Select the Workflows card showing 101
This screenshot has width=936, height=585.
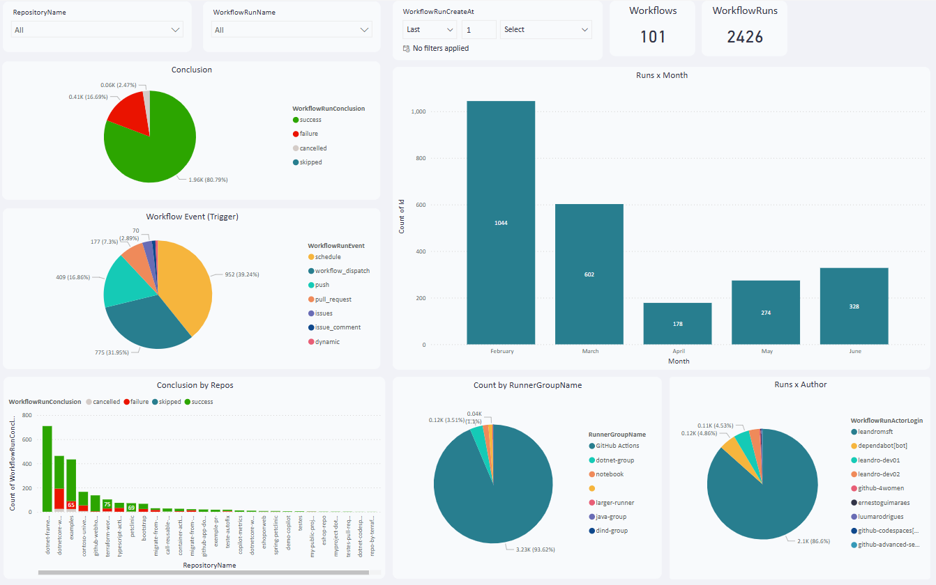click(x=653, y=28)
